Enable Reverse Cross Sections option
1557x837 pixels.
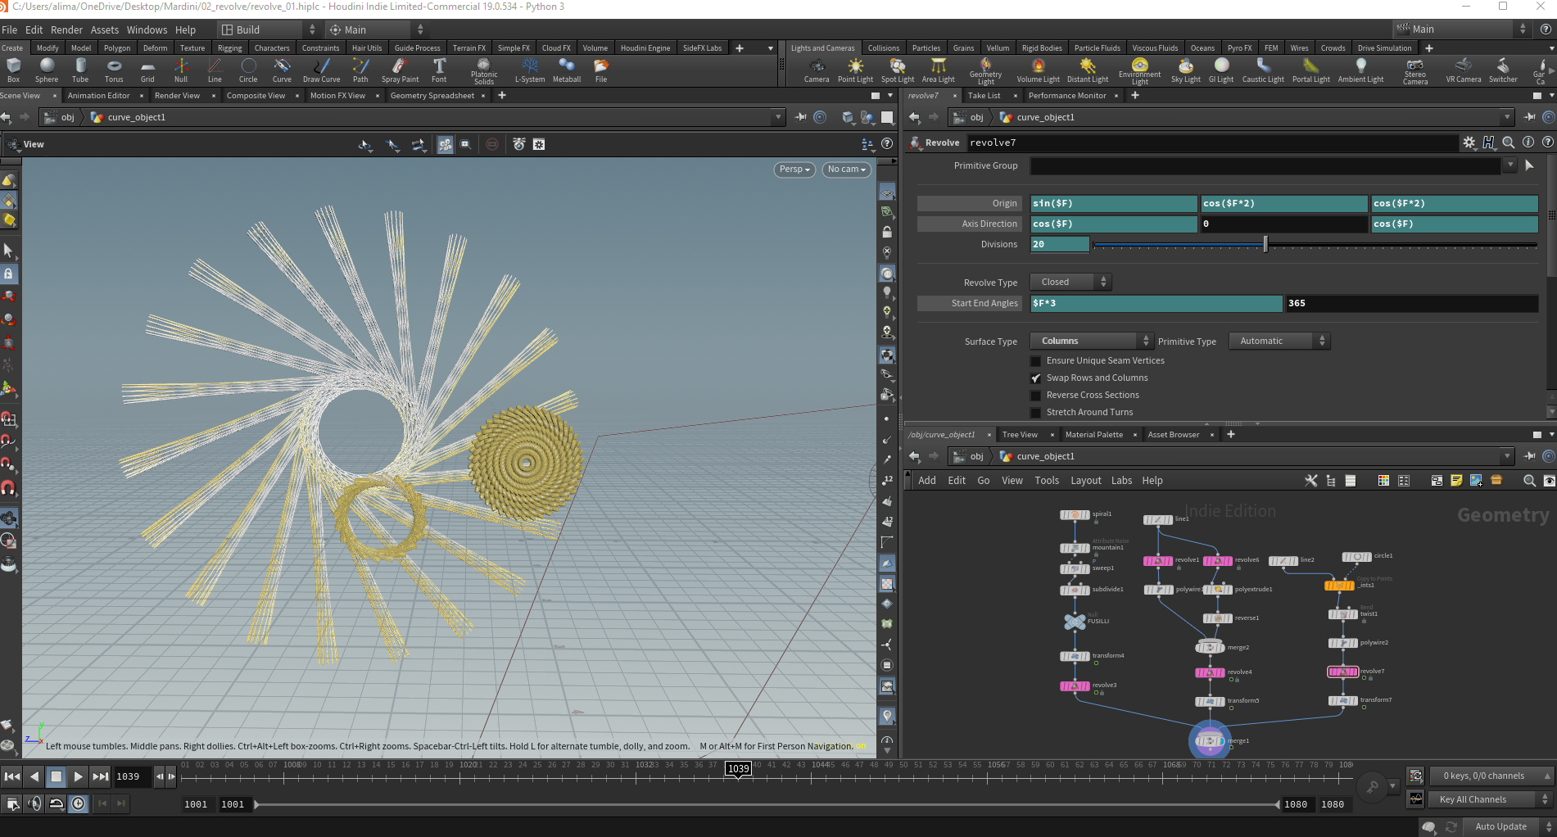(1035, 396)
